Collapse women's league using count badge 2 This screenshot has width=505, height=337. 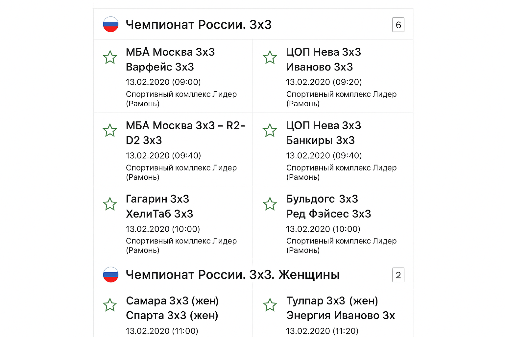tap(398, 275)
